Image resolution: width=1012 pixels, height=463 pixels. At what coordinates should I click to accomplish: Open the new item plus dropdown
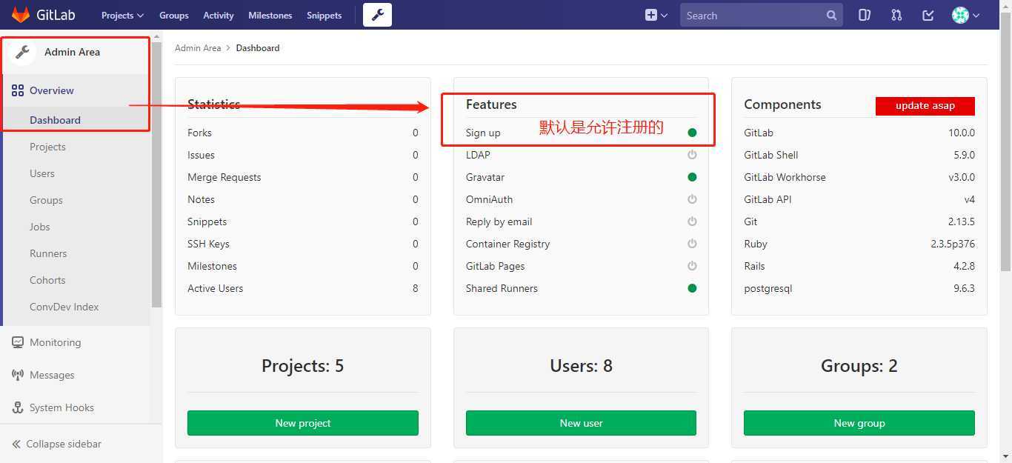pyautogui.click(x=656, y=15)
